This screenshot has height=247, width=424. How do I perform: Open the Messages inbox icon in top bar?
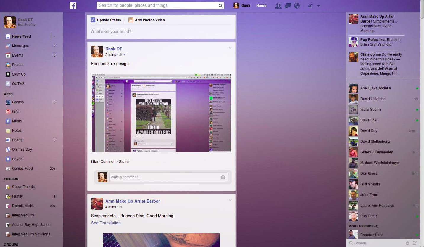[288, 6]
